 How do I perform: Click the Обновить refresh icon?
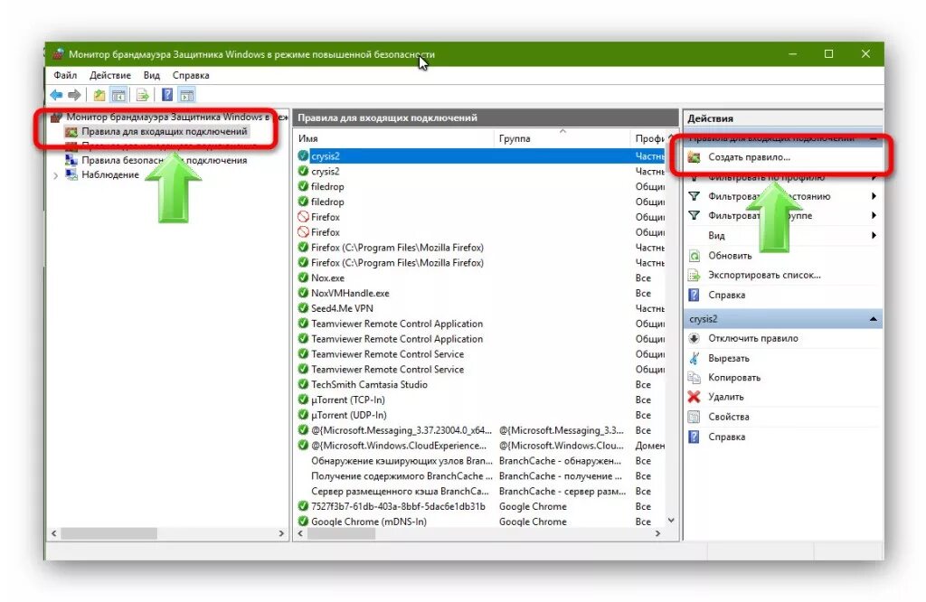(x=694, y=256)
